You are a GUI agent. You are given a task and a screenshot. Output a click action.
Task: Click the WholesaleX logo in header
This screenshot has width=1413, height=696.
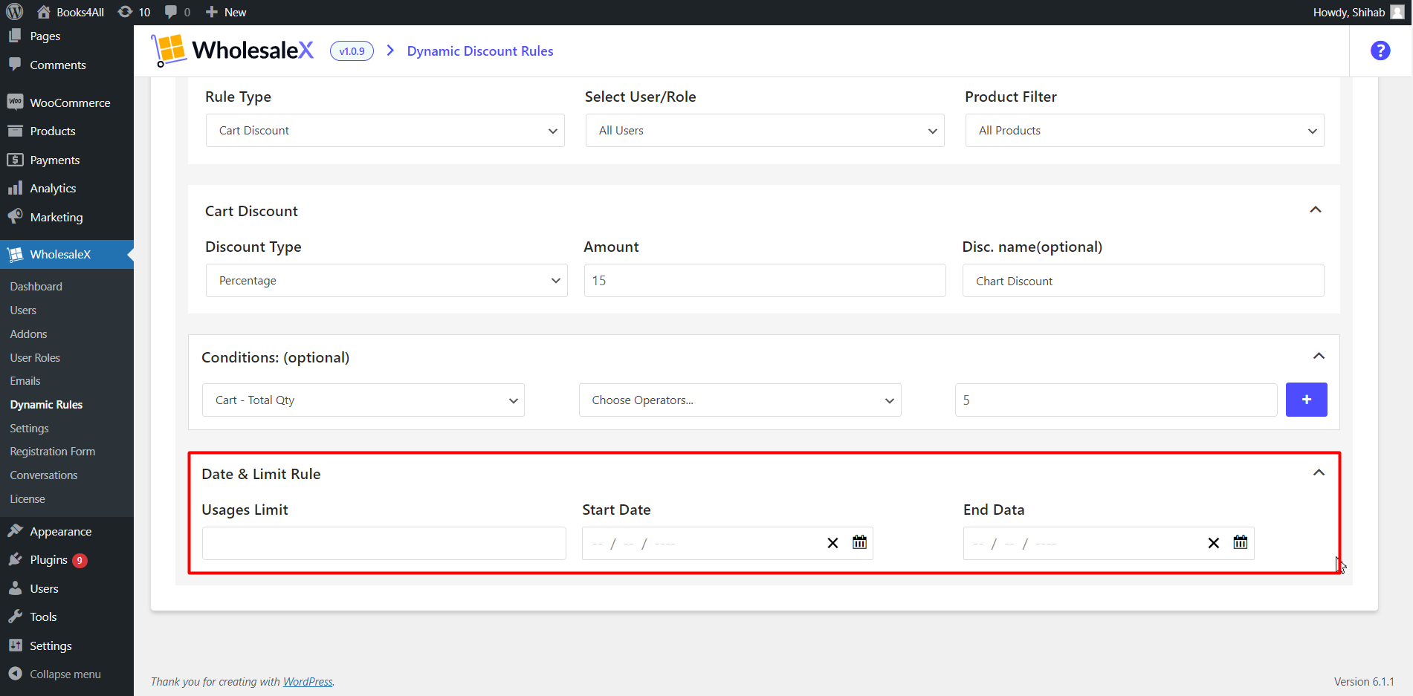[232, 51]
